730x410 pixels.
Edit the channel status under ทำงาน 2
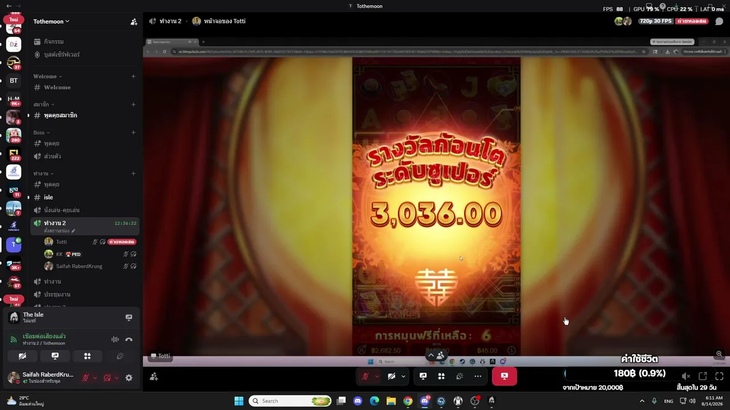pos(60,231)
